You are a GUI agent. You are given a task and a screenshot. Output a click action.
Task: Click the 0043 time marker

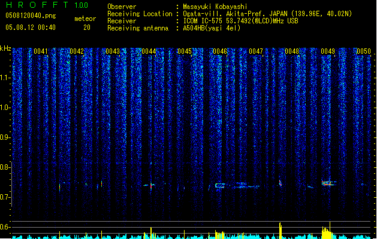click(x=113, y=51)
